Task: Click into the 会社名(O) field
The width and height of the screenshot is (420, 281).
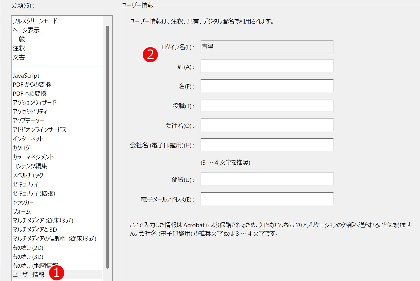Action: coord(267,125)
